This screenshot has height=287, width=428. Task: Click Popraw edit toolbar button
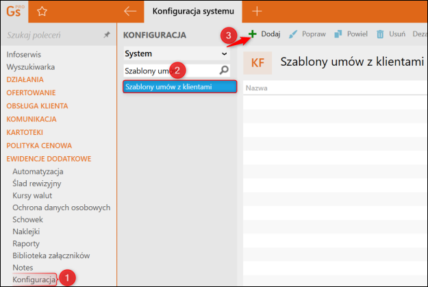307,34
